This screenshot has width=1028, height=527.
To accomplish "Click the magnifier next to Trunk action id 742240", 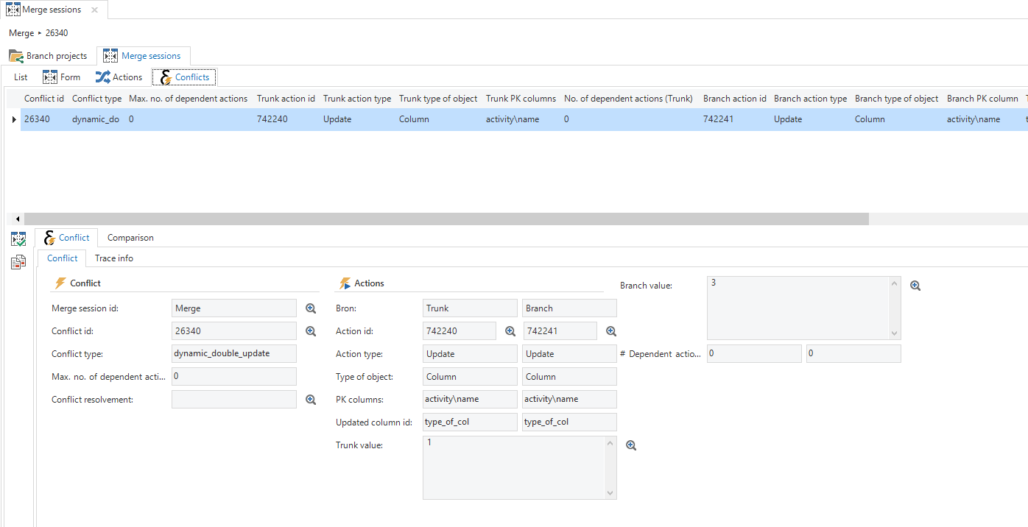I will click(510, 332).
